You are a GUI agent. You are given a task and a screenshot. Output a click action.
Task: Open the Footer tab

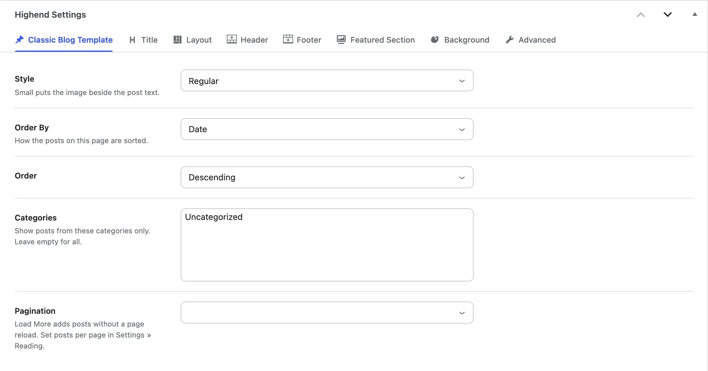click(302, 40)
